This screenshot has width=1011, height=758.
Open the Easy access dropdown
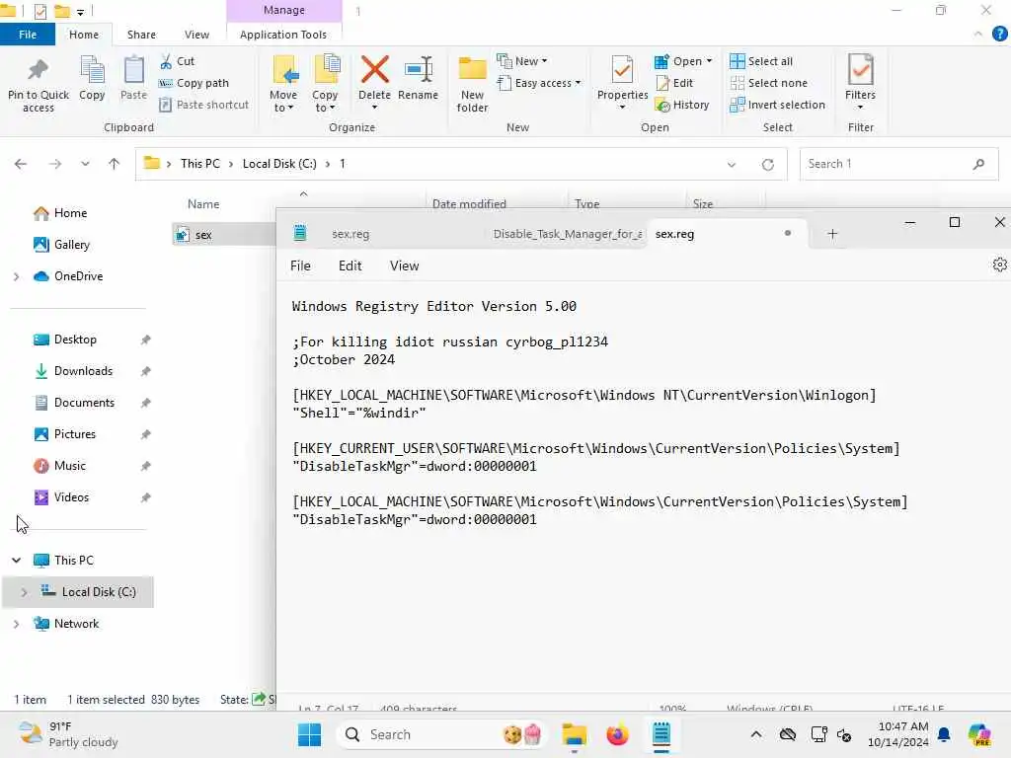coord(539,83)
